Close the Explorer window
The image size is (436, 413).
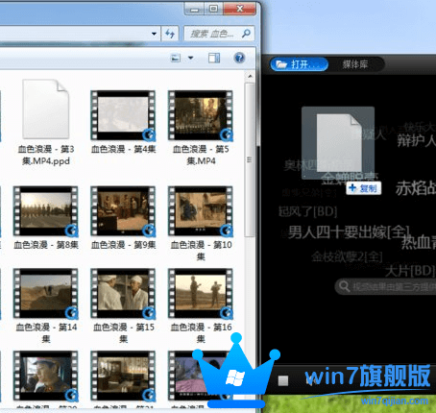click(x=240, y=10)
